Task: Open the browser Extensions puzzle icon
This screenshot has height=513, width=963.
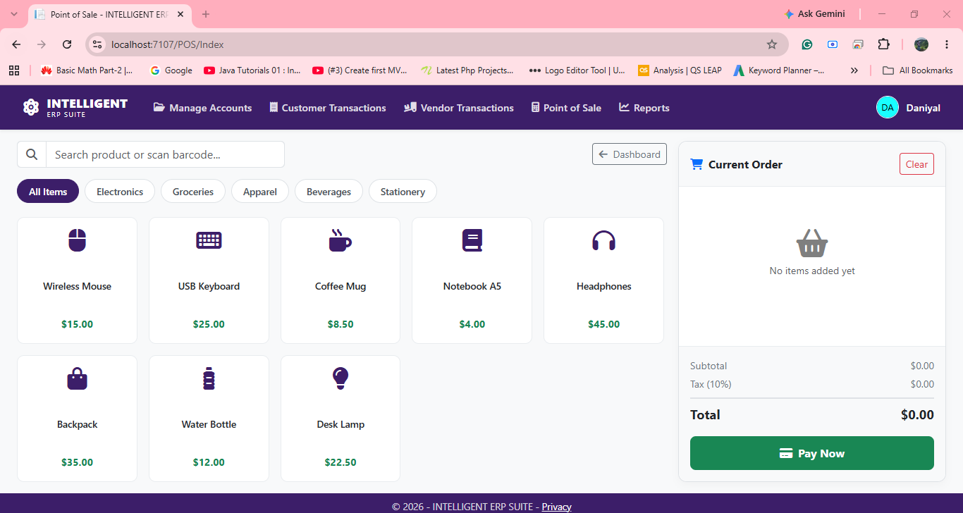Action: [x=883, y=44]
